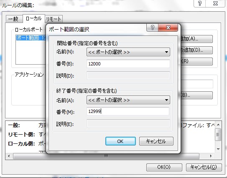Image resolution: width=227 pixels, height=178 pixels.
Task: Click OK(O) in the rule edit window
Action: 164,167
